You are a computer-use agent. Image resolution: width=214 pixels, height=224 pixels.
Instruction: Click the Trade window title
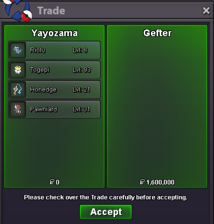click(x=51, y=11)
